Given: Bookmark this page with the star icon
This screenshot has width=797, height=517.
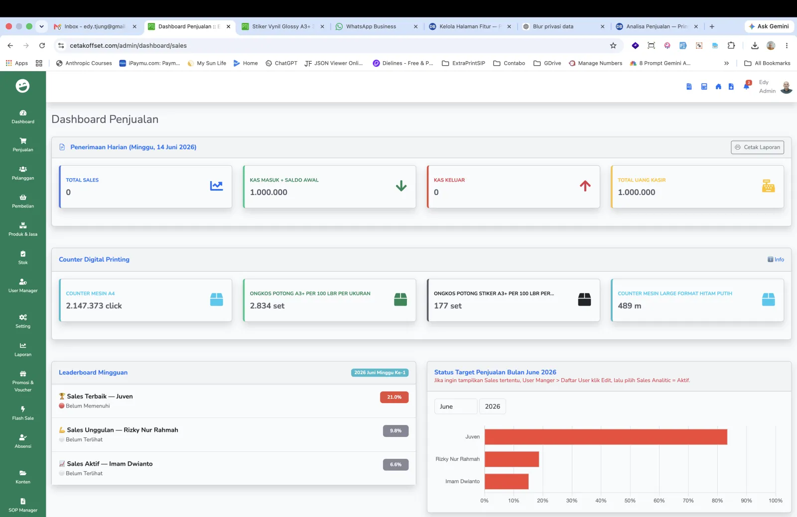Looking at the screenshot, I should click(x=613, y=45).
